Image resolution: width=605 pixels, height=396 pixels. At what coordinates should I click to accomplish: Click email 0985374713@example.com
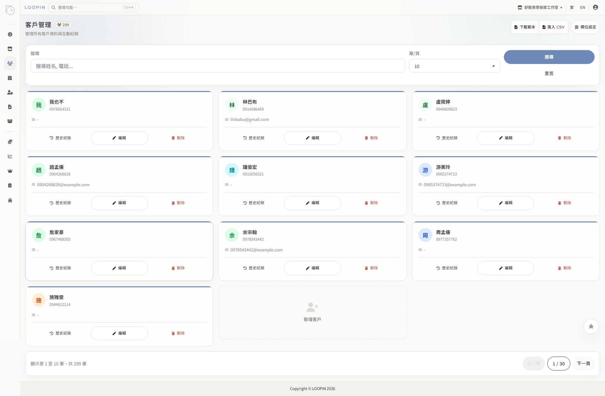click(450, 185)
